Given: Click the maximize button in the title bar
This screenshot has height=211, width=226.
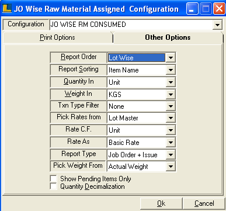Looking at the screenshot, I should tap(206, 9).
